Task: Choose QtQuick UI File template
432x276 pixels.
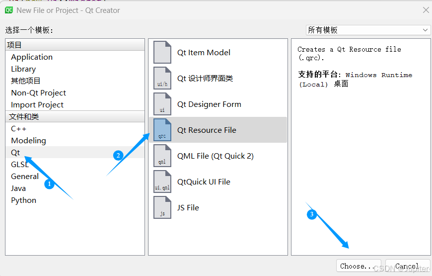Action: [x=218, y=182]
